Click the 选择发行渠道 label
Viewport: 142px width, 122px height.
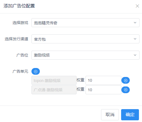(16, 39)
